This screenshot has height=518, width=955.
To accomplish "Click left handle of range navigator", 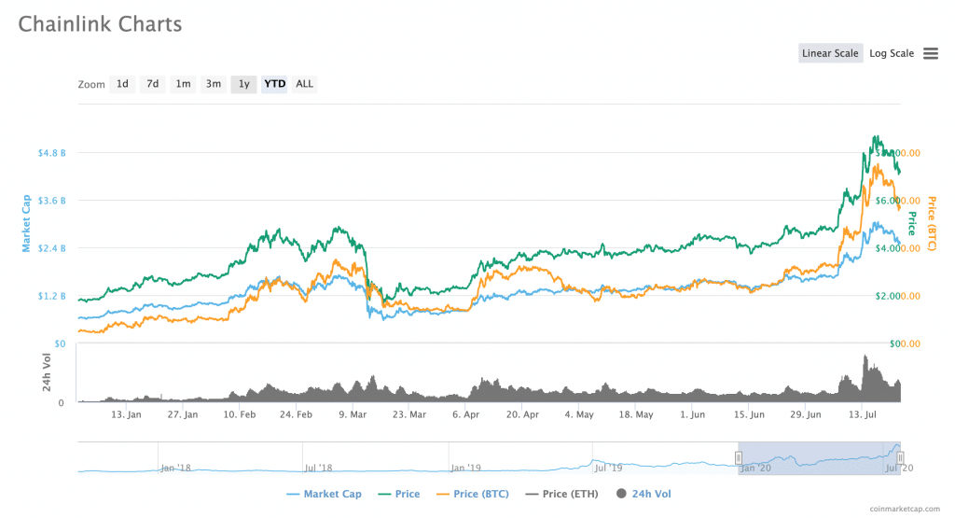I will (x=738, y=457).
